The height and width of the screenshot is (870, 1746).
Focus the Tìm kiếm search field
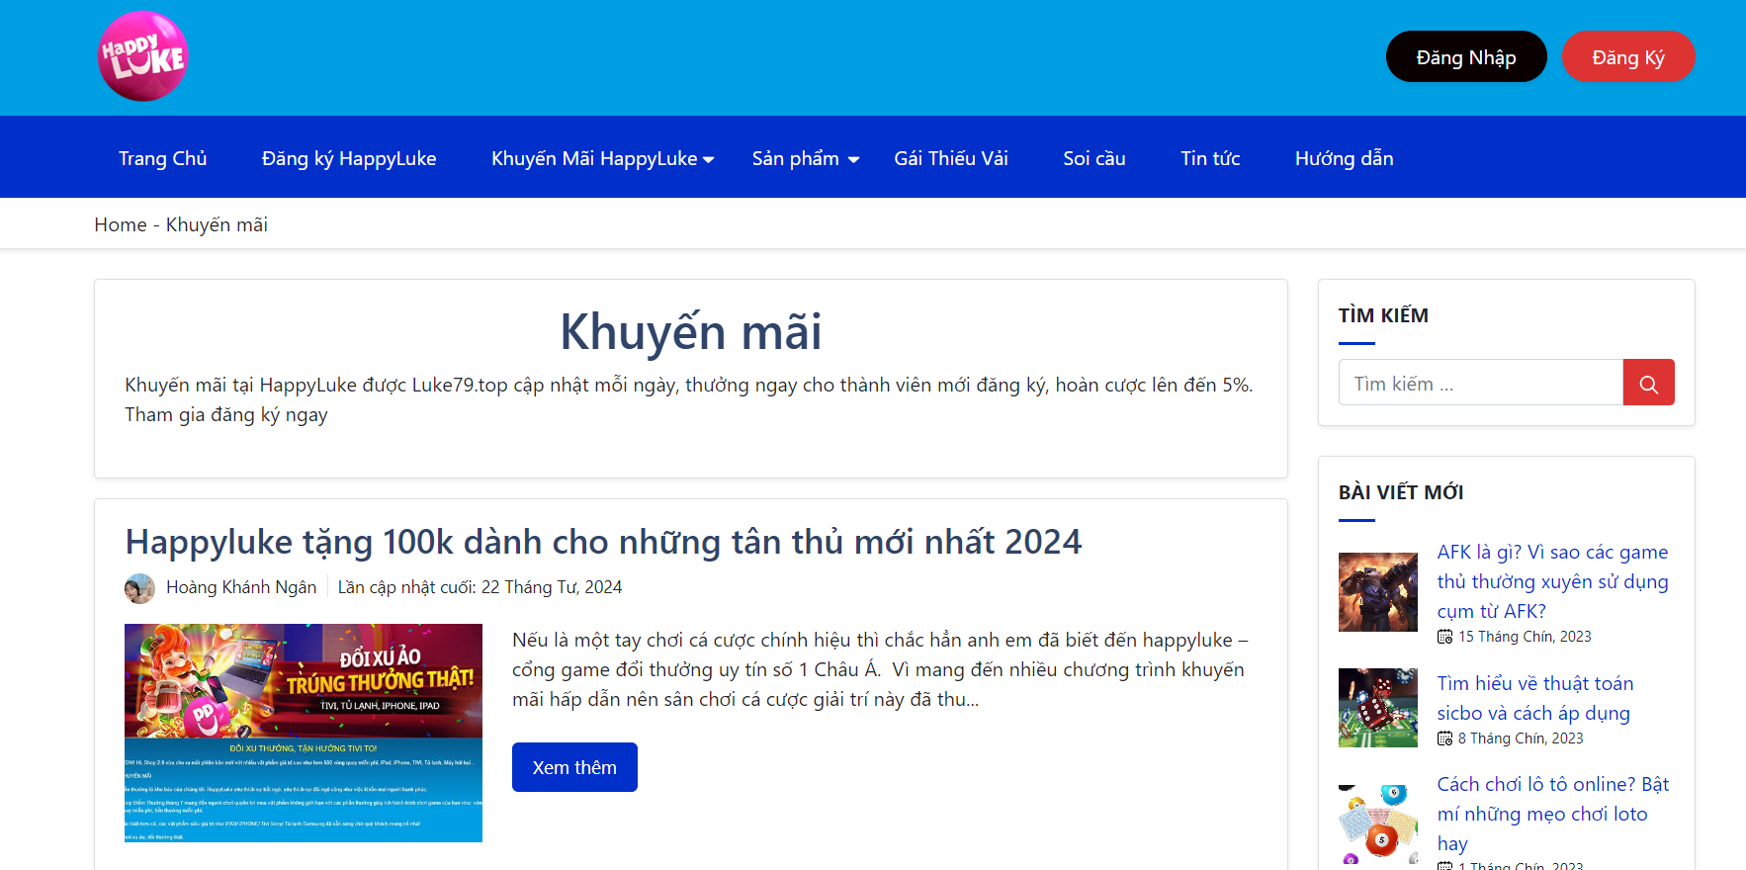tap(1480, 384)
